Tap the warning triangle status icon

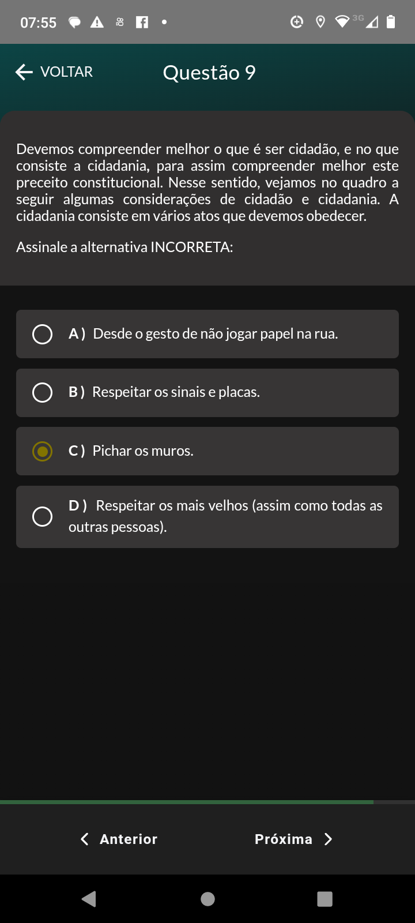(97, 22)
